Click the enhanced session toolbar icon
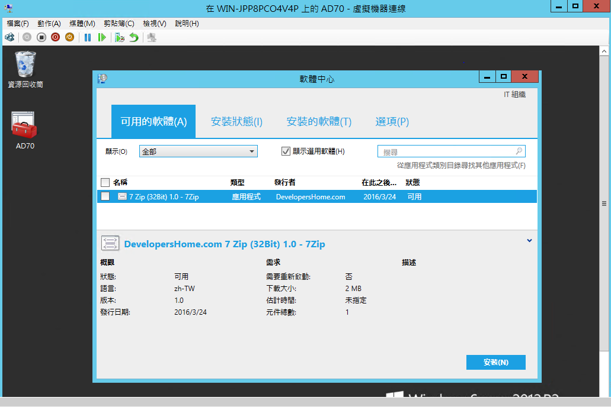The image size is (611, 407). [152, 37]
